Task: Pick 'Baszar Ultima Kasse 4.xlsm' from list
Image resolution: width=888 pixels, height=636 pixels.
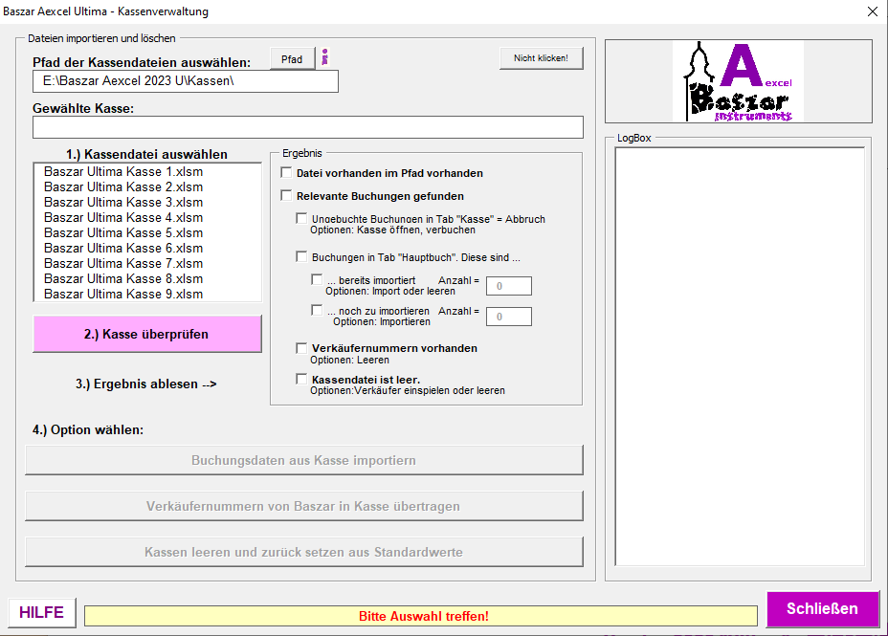Action: 147,217
